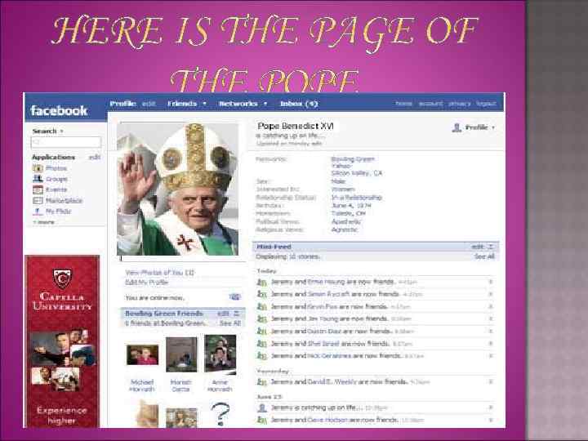Go to home link in top bar

coord(404,104)
